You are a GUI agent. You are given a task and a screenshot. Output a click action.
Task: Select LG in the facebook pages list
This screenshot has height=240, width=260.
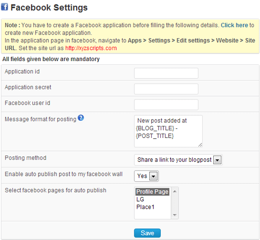click(x=140, y=199)
